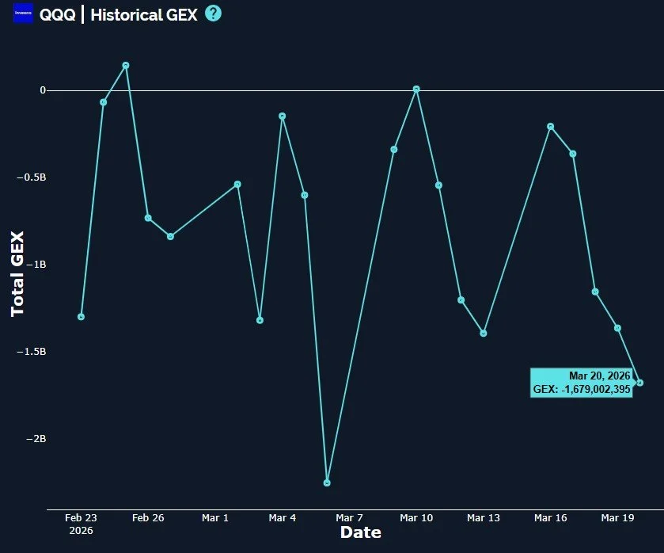Click the Historical GEX heading
The image size is (664, 553).
click(x=144, y=15)
